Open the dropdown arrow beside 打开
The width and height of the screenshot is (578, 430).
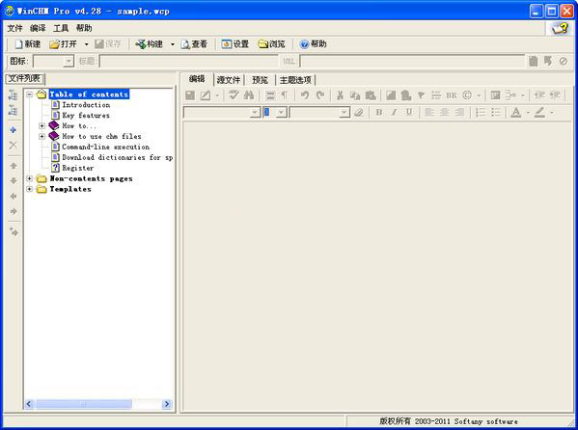point(87,44)
